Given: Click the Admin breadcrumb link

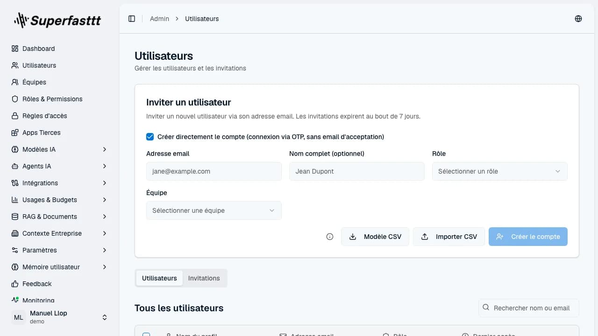Looking at the screenshot, I should click(x=159, y=19).
